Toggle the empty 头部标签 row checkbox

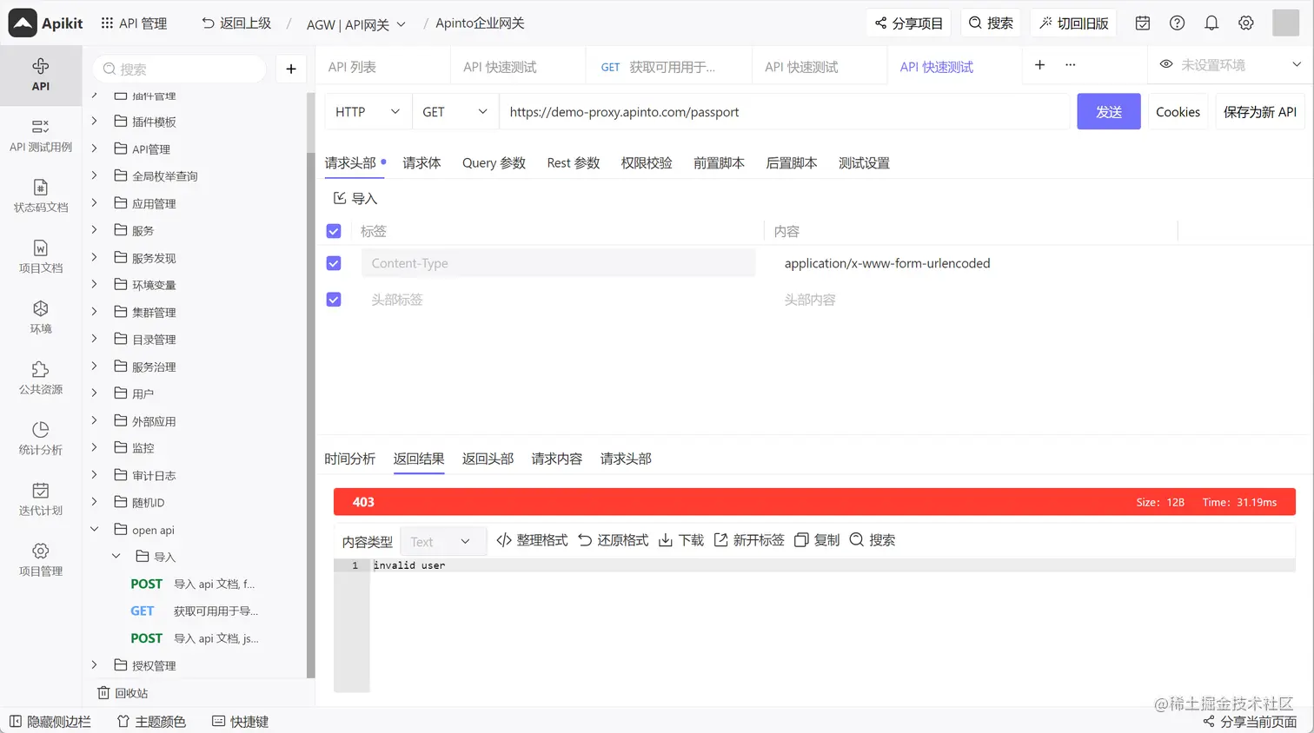point(334,300)
